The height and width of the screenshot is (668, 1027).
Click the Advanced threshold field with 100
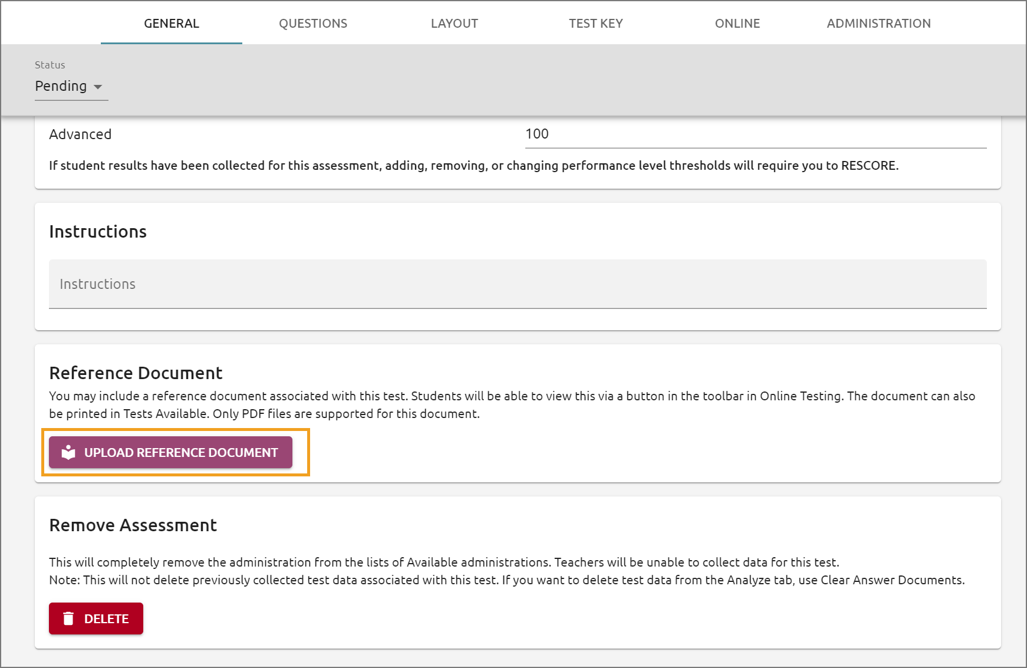pos(756,134)
